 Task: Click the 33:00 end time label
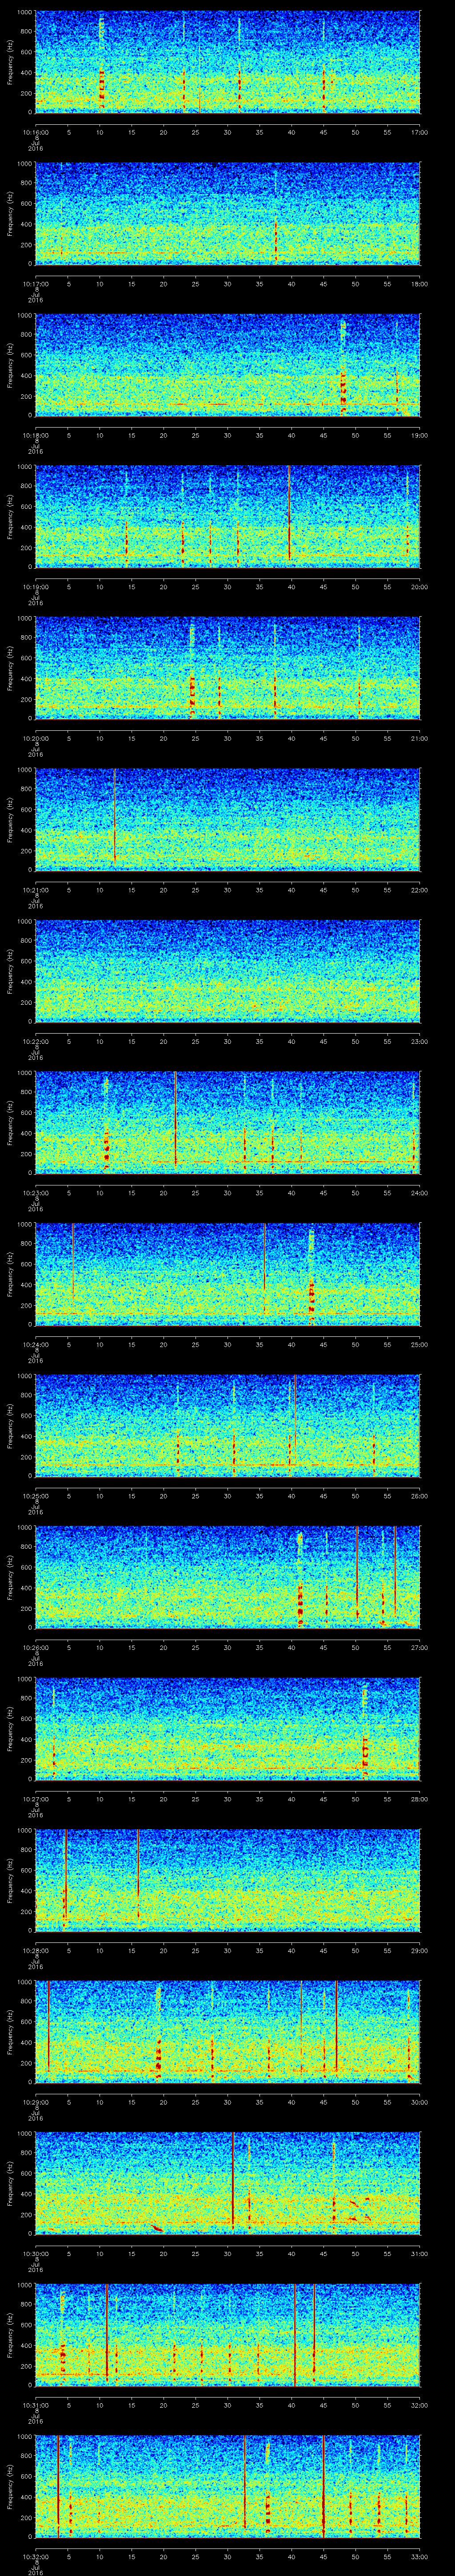coord(419,2556)
